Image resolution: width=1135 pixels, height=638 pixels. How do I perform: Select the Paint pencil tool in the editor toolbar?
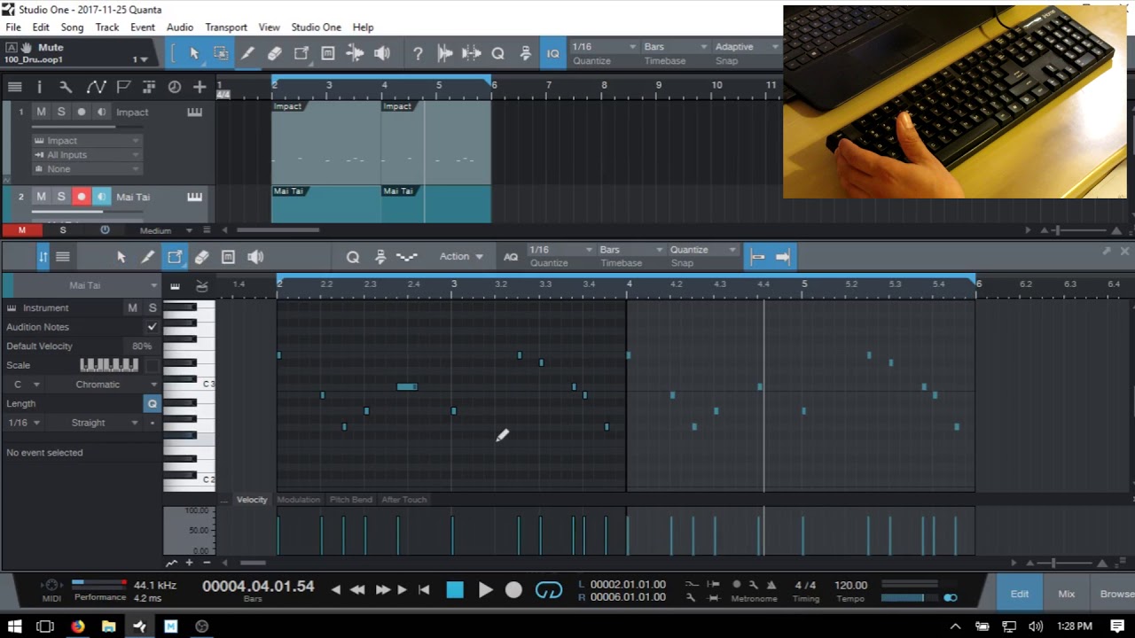[148, 257]
